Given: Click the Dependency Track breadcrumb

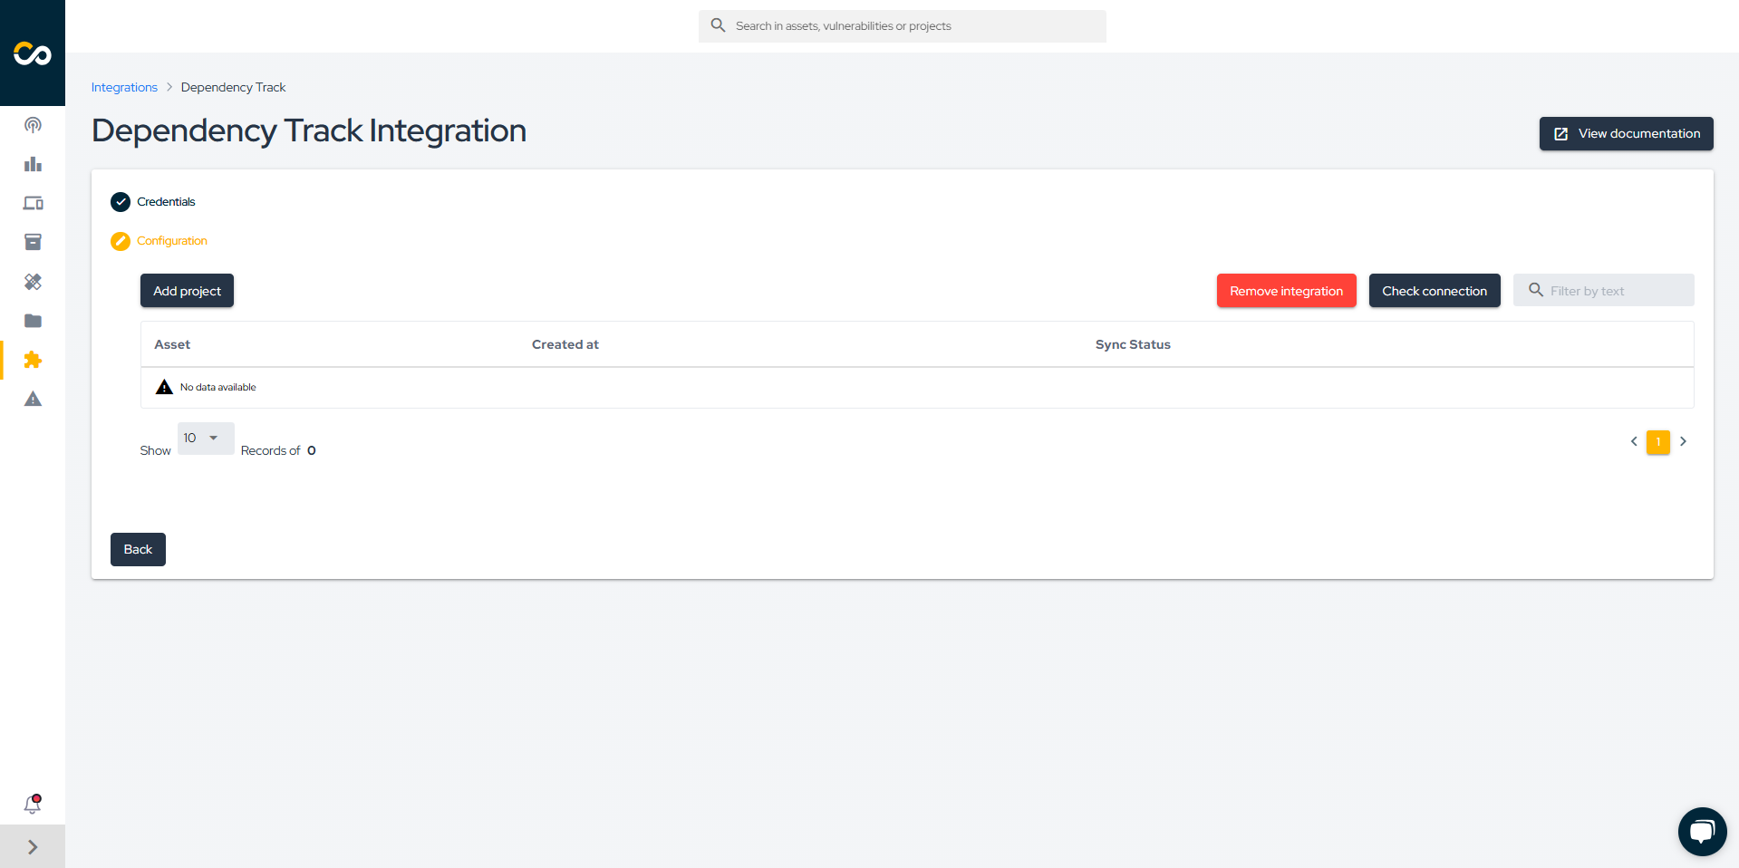Looking at the screenshot, I should 233,87.
